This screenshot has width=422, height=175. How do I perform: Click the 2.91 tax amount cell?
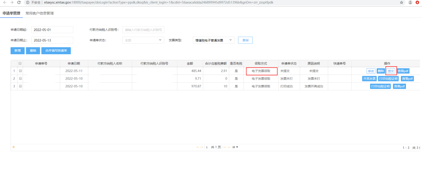(x=216, y=71)
